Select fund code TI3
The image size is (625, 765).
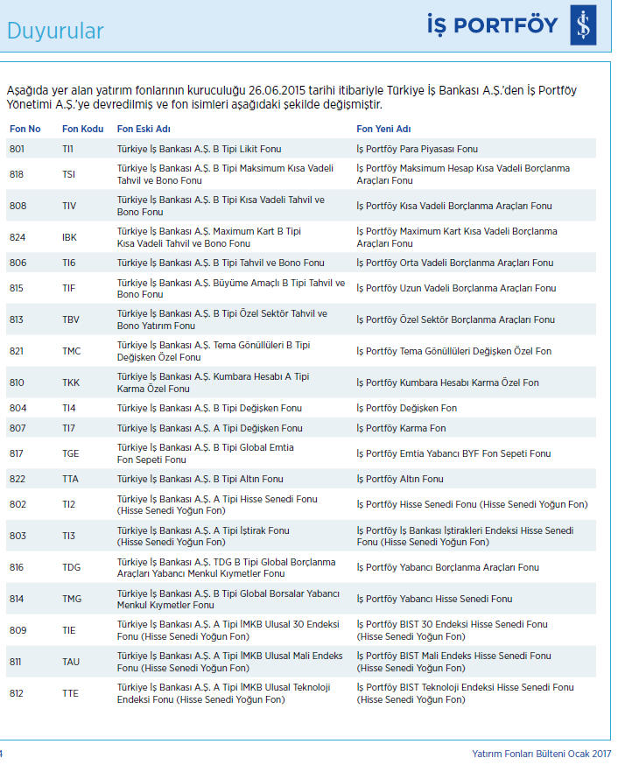point(68,536)
